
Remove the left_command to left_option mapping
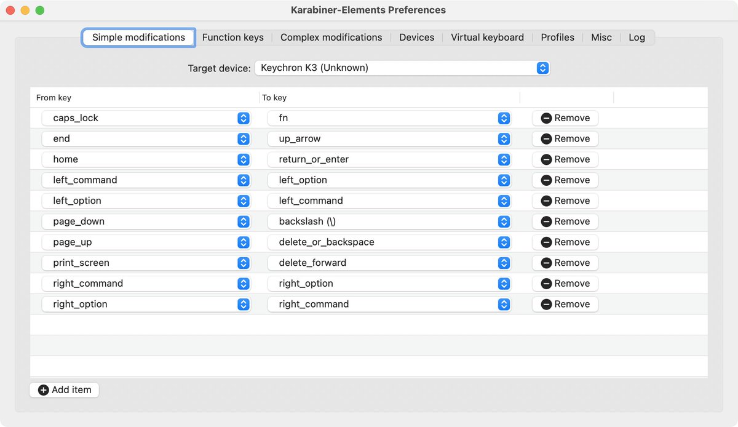point(565,180)
